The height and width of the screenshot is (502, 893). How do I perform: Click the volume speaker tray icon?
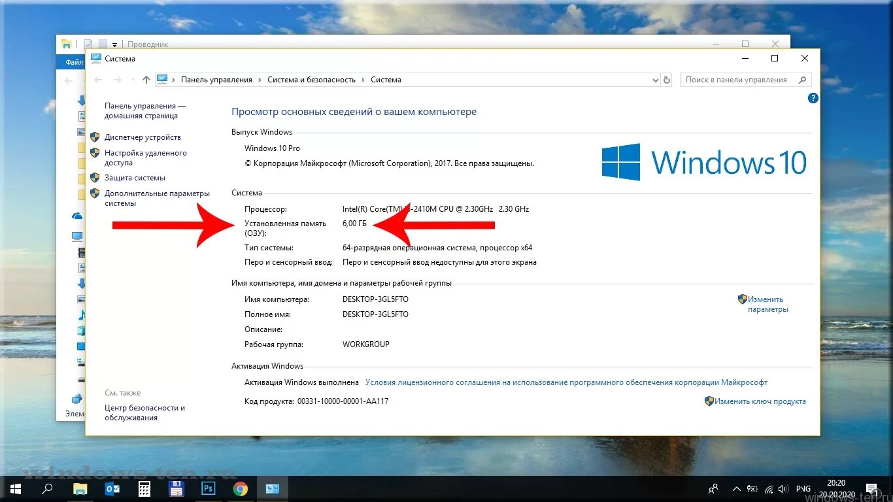click(x=783, y=488)
